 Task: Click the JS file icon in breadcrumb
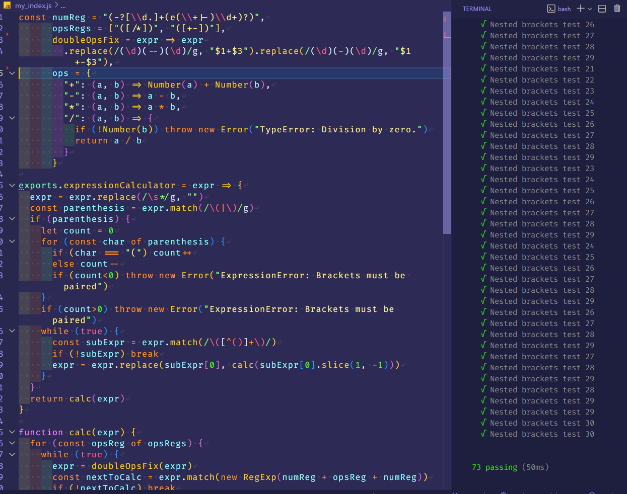[x=8, y=6]
